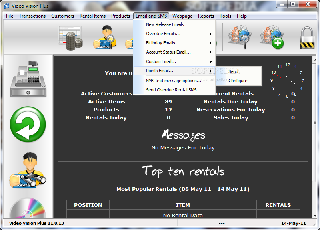Viewport: 320px width, 230px height.
Task: Open the Products menu
Action: point(121,16)
